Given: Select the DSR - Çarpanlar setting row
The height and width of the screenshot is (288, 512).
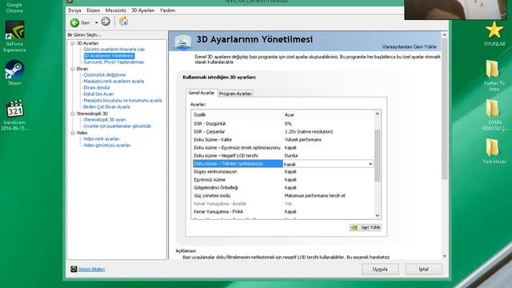Looking at the screenshot, I should point(282,132).
